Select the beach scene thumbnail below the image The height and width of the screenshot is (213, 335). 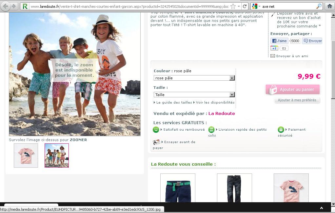click(x=56, y=156)
